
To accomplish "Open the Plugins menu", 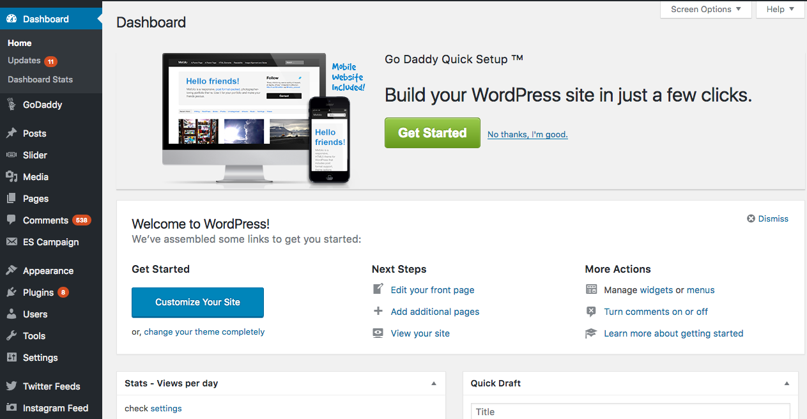I will pos(51,293).
